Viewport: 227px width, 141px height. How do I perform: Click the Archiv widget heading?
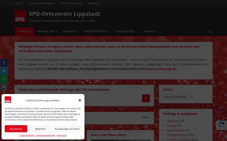(x=168, y=89)
